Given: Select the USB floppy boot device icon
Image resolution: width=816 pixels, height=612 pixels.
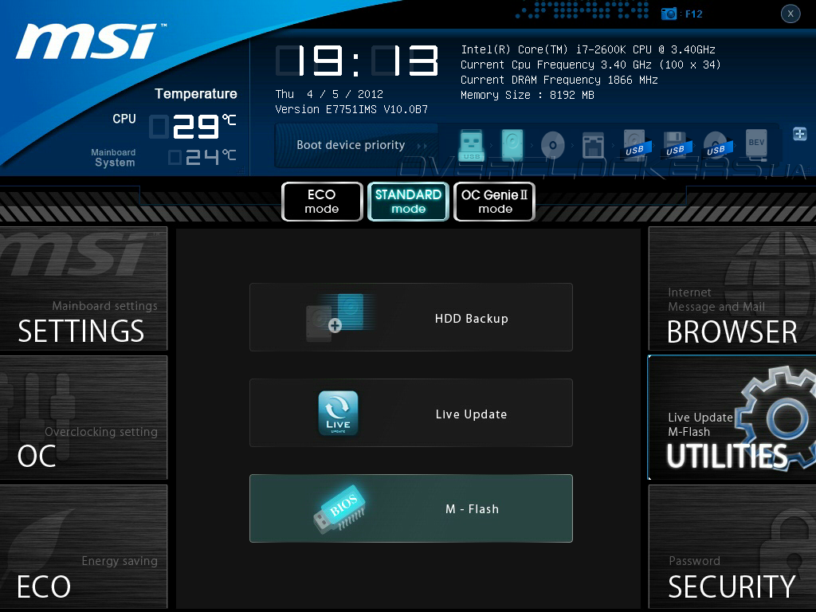Looking at the screenshot, I should click(677, 145).
